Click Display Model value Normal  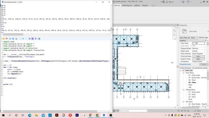coord(199,49)
